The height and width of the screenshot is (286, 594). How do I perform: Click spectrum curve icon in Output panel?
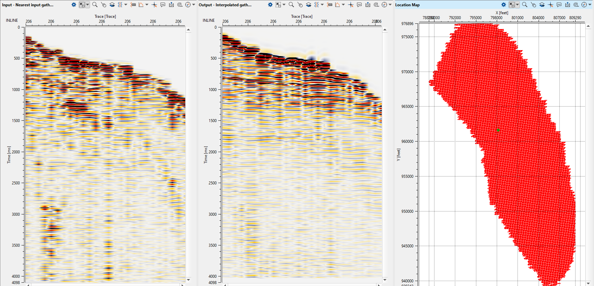tap(338, 5)
